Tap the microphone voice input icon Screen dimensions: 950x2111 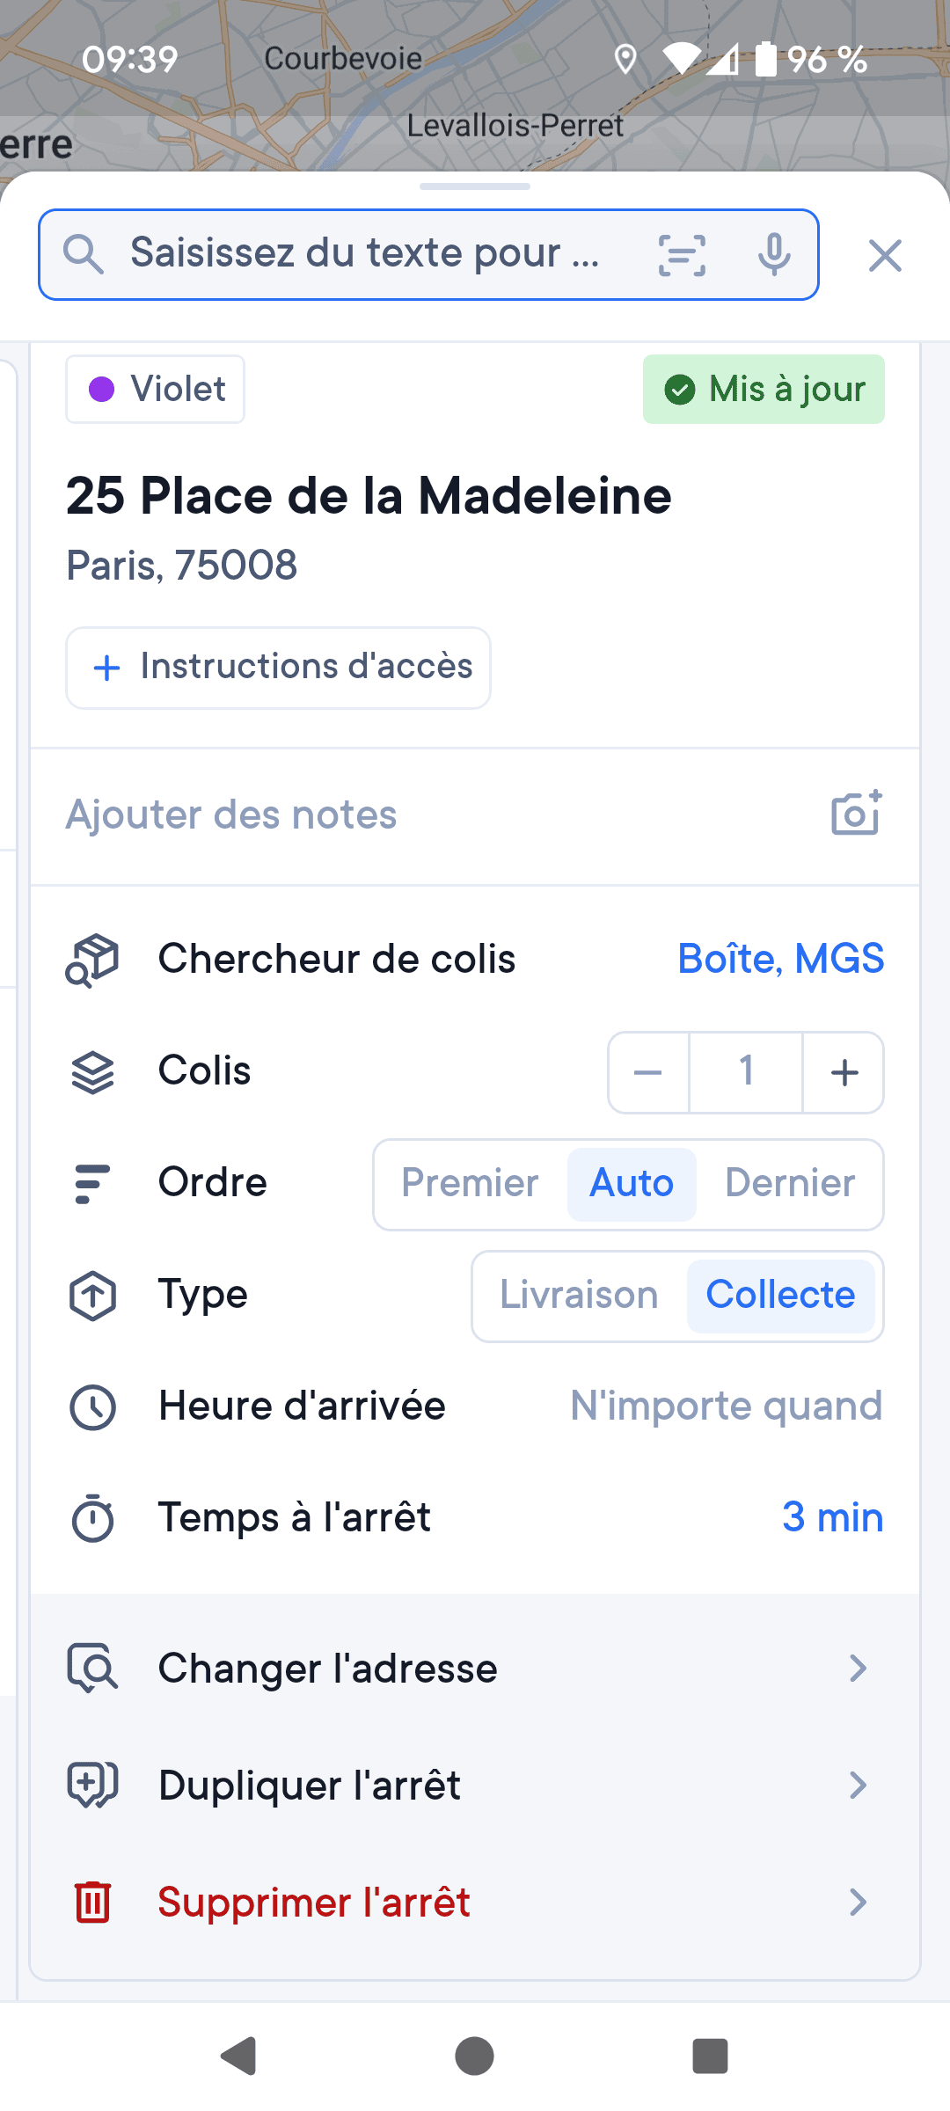tap(774, 255)
